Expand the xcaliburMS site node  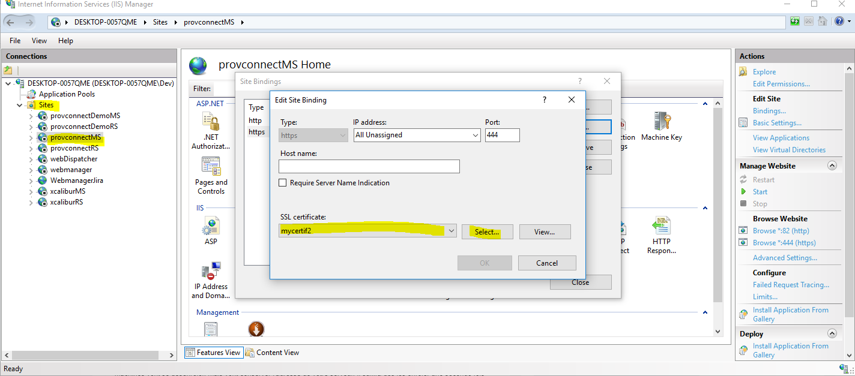(31, 191)
